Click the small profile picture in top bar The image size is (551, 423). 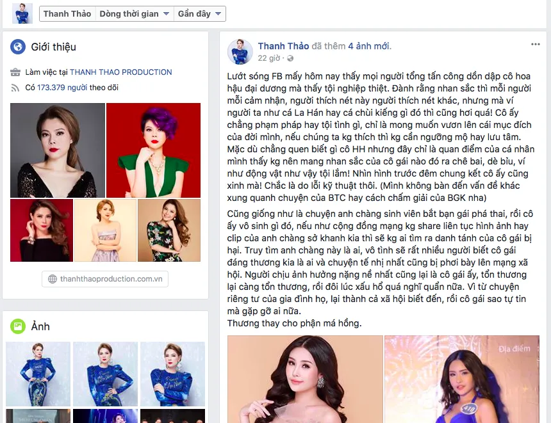[x=22, y=13]
